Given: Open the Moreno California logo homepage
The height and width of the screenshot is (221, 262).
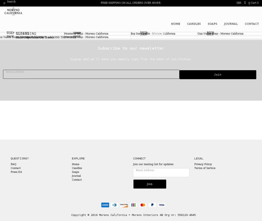Looking at the screenshot, I should pyautogui.click(x=13, y=11).
